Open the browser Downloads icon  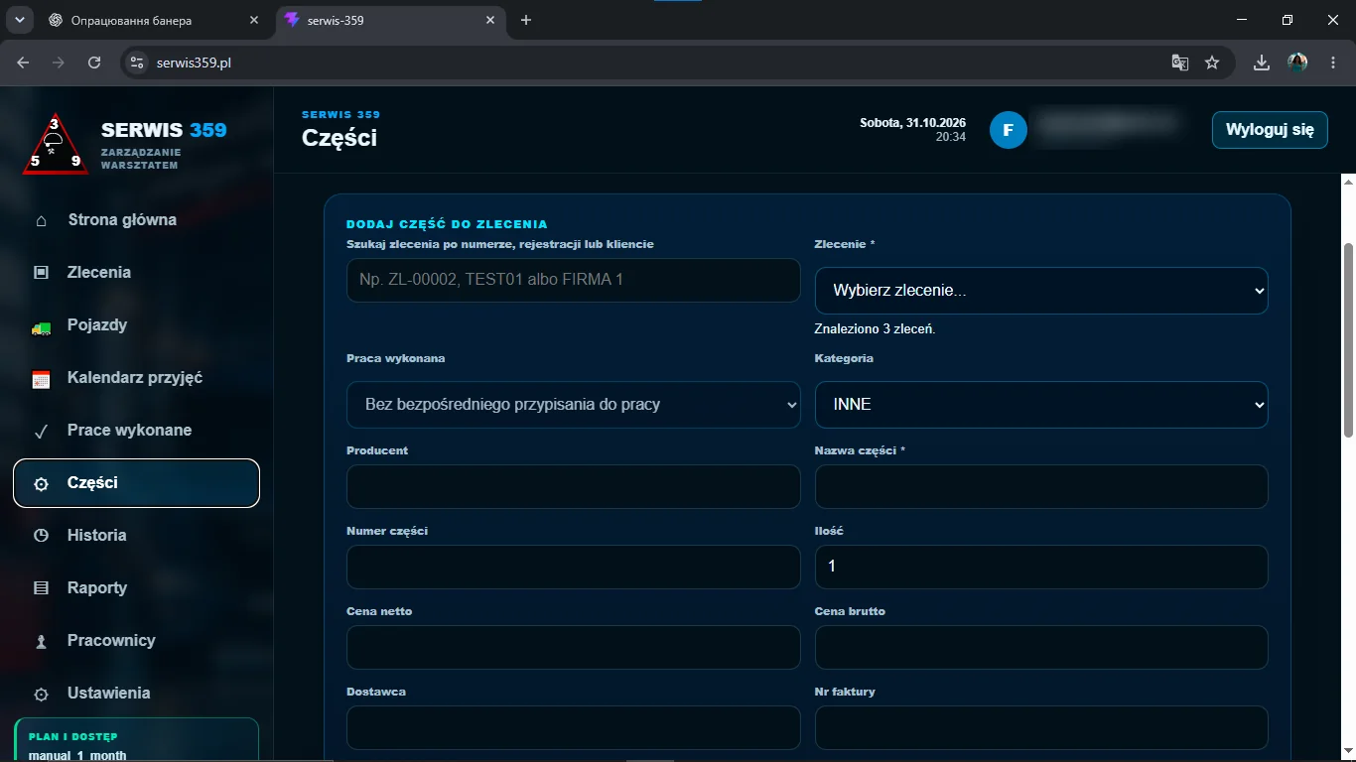(1262, 63)
